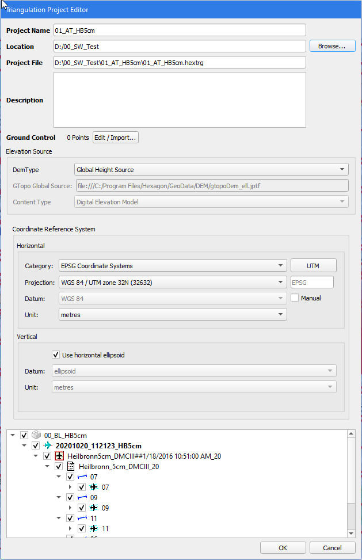Uncheck the 00_BL_HB5cm tree checkbox
Screen dimensions: 362x560
coord(24,436)
